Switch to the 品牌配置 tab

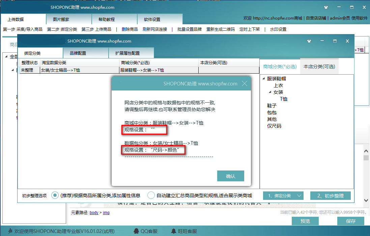[86, 53]
